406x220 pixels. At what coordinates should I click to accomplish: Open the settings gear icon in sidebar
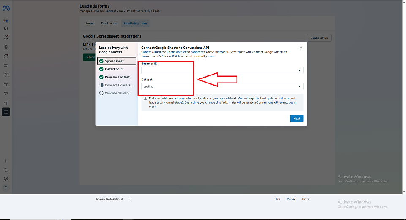click(x=6, y=179)
